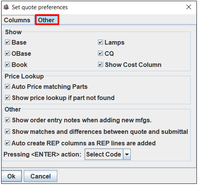Viewport: 198px width, 185px height.
Task: Click the Select Code combo box
Action: (108, 154)
